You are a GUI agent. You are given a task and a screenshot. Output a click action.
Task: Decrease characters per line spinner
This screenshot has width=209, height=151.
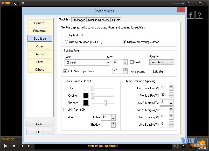coord(125,72)
